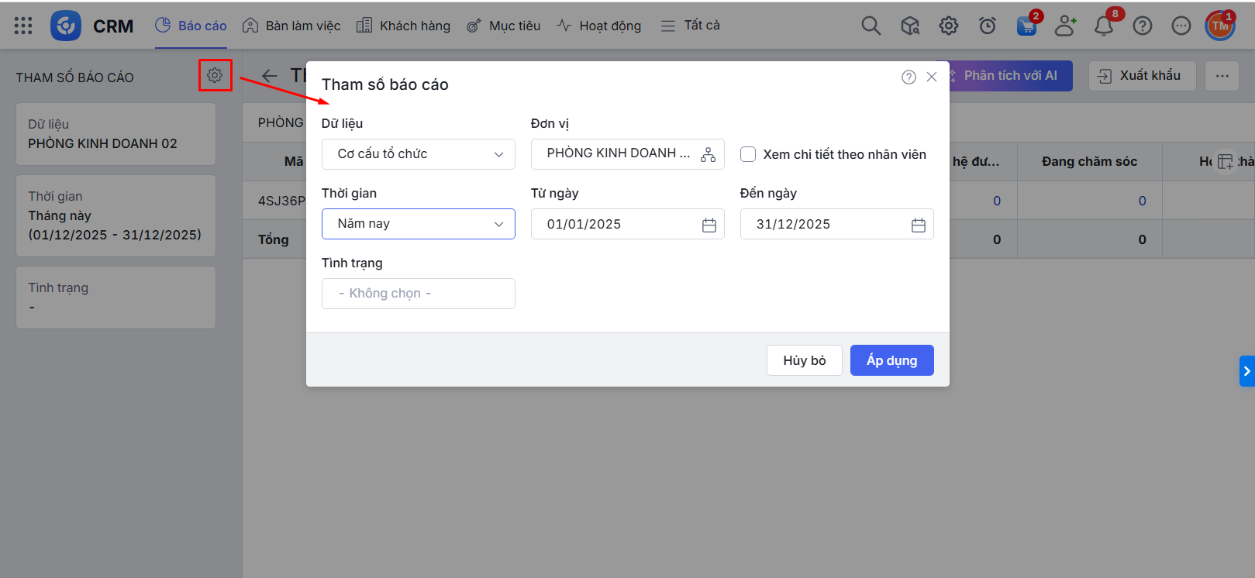Image resolution: width=1255 pixels, height=578 pixels.
Task: Open the Thời gian dropdown showing Năm nay
Action: click(x=418, y=224)
